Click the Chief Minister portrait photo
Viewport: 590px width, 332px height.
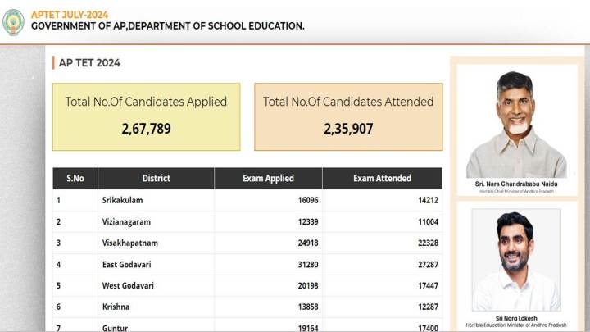[x=516, y=125]
